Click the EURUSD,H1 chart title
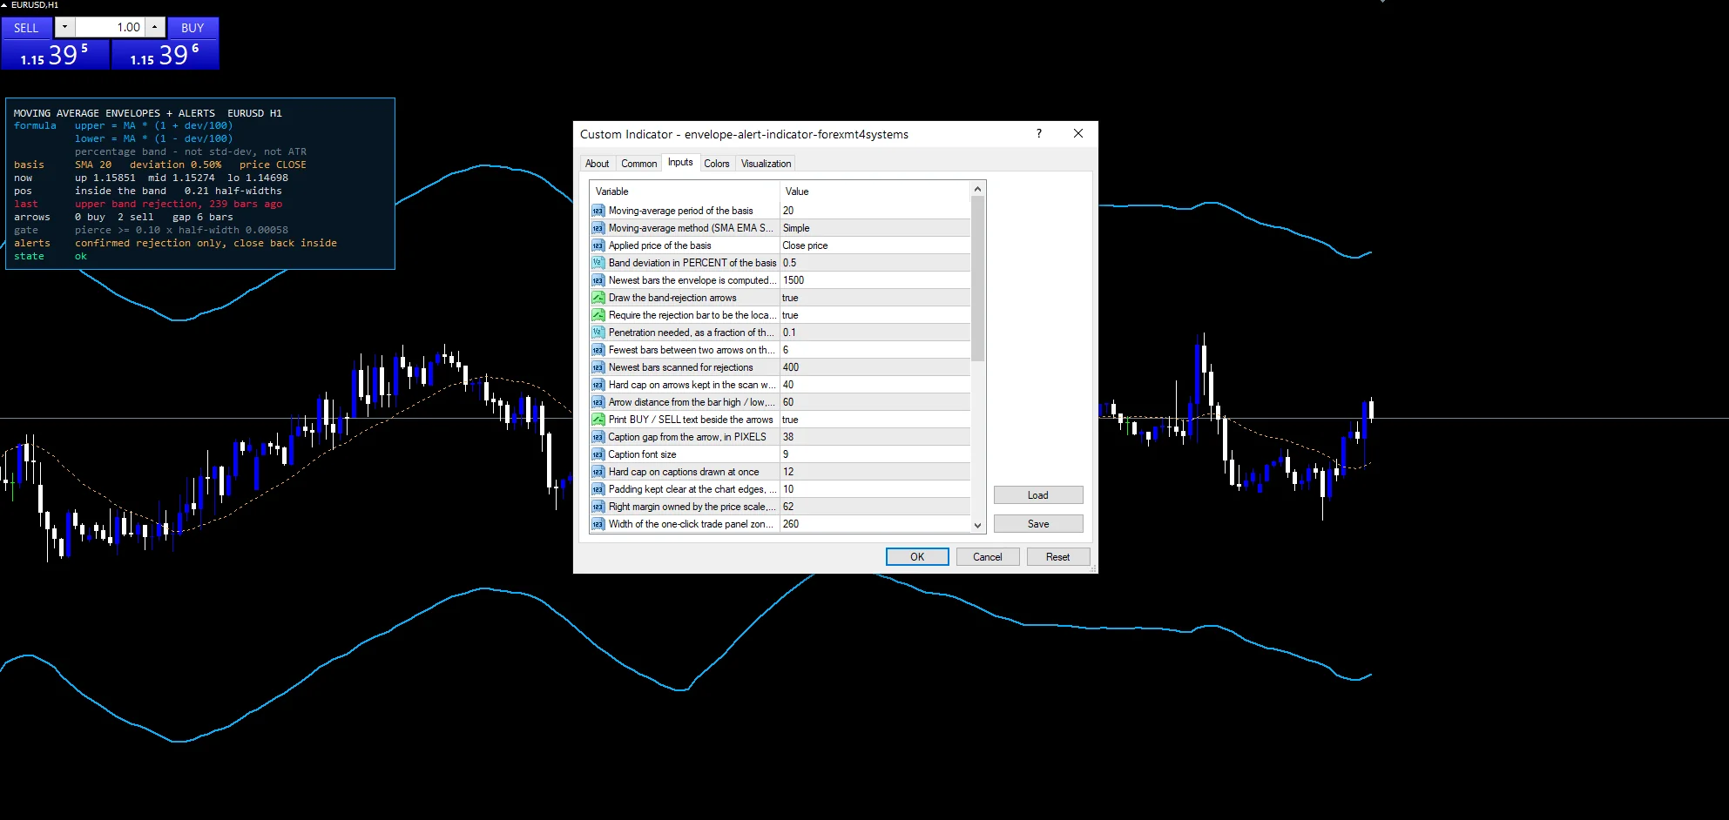The width and height of the screenshot is (1729, 820). click(35, 5)
